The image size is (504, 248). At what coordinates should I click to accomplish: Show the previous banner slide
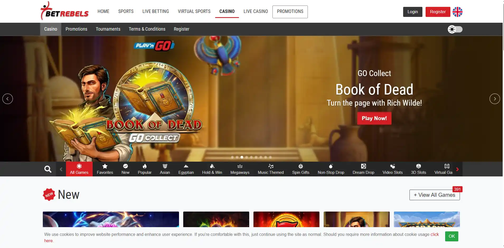tap(7, 99)
